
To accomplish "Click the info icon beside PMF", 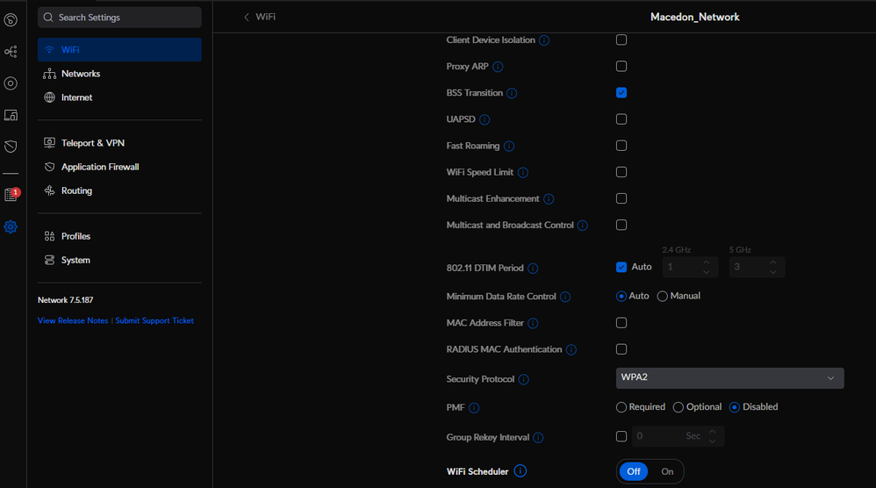I will tap(474, 408).
